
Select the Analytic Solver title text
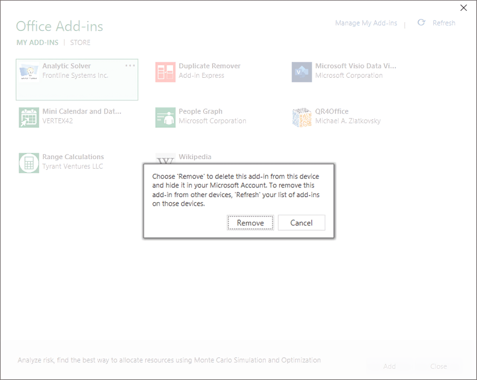click(x=66, y=66)
